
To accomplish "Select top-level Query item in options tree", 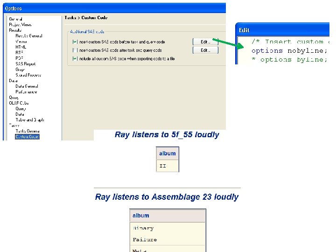I will tap(14, 97).
